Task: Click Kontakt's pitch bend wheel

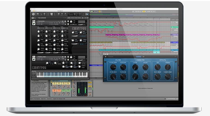Action: point(33,74)
